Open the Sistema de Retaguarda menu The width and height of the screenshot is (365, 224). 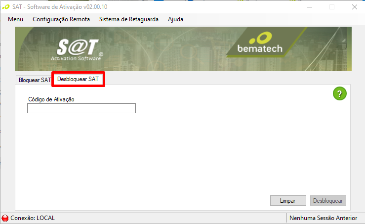coord(129,19)
